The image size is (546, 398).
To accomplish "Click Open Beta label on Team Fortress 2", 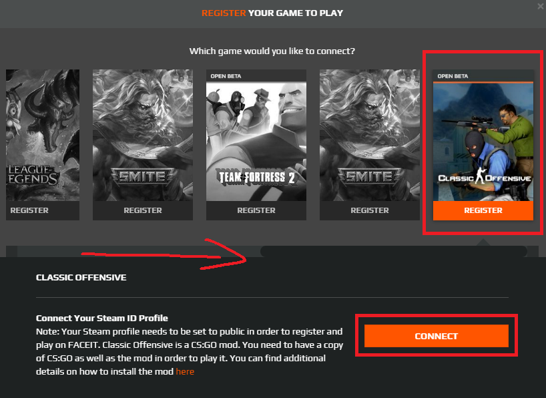I will coord(226,76).
